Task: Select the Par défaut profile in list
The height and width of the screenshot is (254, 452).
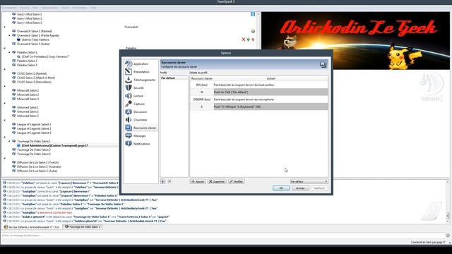Action: click(x=174, y=78)
